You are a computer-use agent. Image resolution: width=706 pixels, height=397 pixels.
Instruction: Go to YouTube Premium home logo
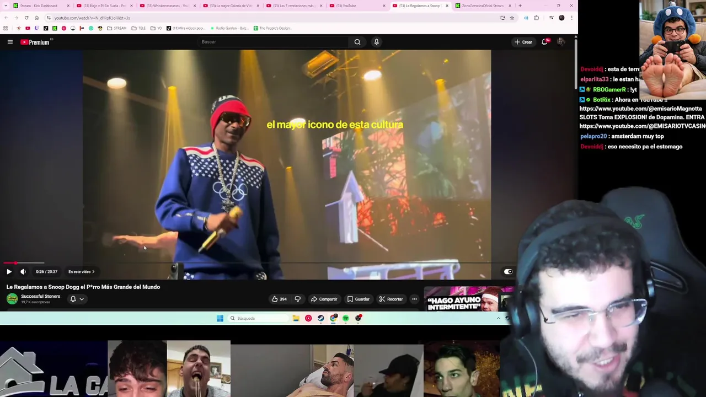point(35,42)
